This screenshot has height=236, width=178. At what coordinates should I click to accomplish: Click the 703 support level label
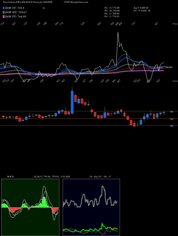[171, 126]
